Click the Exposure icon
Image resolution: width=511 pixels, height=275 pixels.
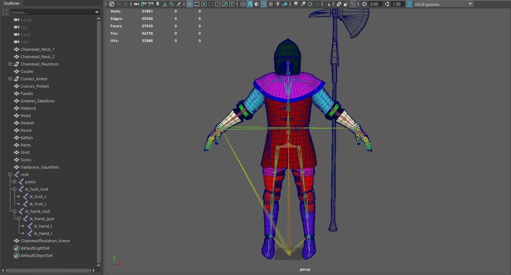(364, 4)
